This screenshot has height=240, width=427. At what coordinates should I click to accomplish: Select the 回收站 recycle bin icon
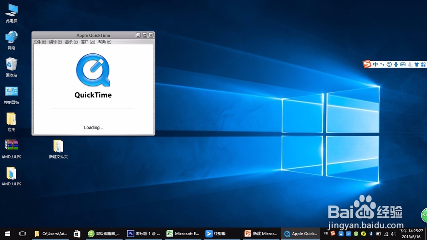(12, 67)
